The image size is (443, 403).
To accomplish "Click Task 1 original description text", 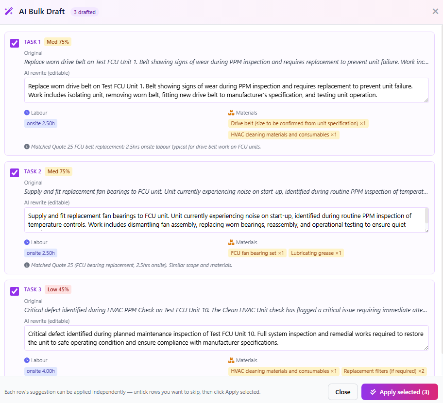I will [226, 62].
